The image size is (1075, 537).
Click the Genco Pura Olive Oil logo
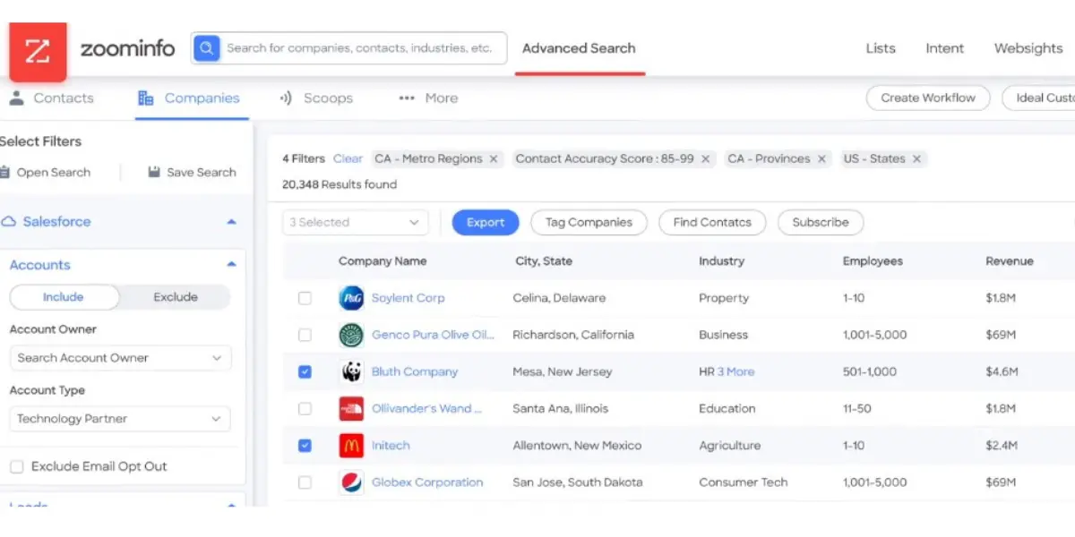tap(351, 335)
